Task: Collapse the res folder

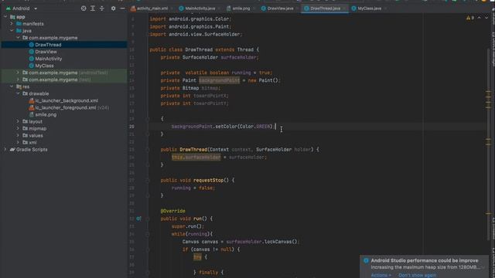Action: pos(12,86)
